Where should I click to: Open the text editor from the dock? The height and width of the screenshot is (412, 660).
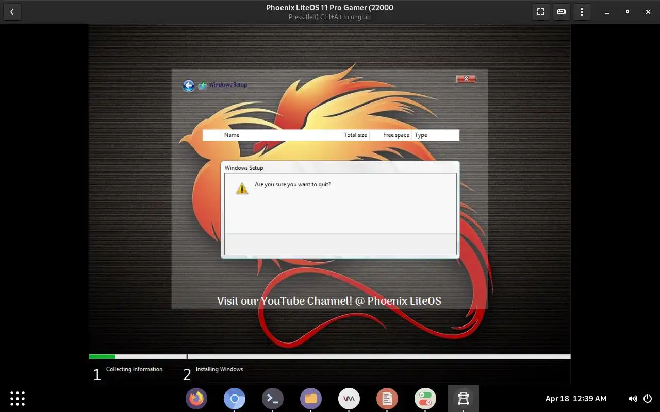[x=387, y=399]
